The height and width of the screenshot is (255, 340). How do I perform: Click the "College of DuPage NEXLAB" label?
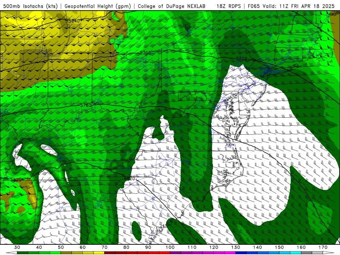tap(172, 6)
